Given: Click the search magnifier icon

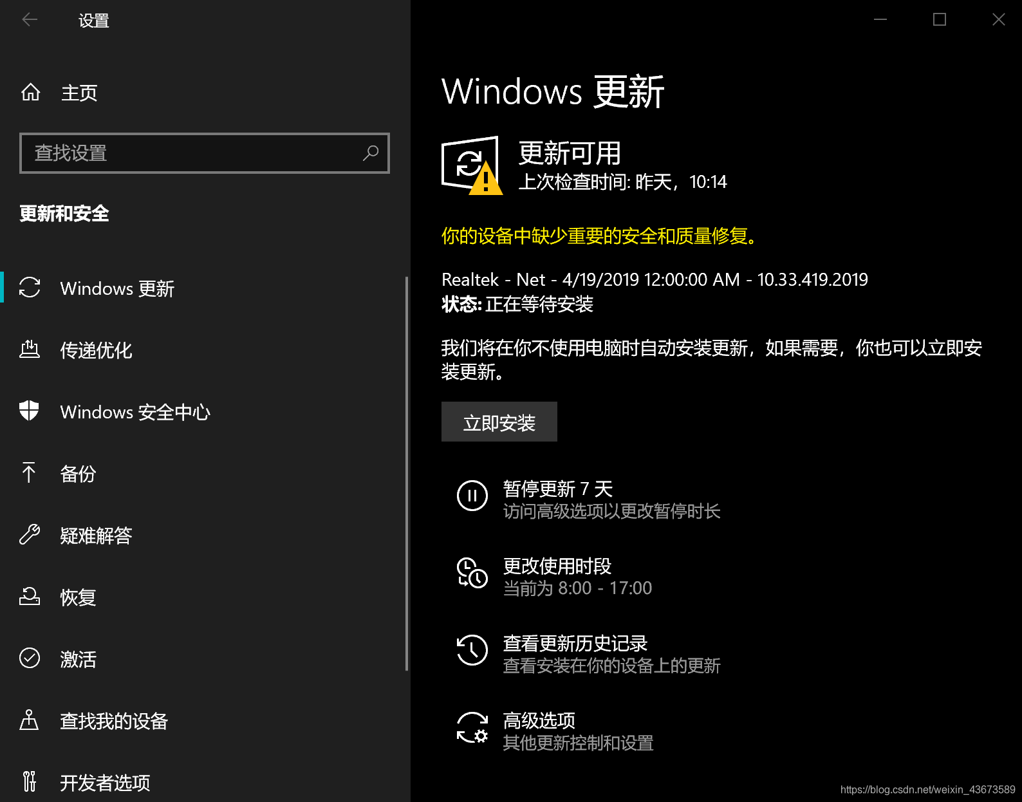Looking at the screenshot, I should point(371,153).
